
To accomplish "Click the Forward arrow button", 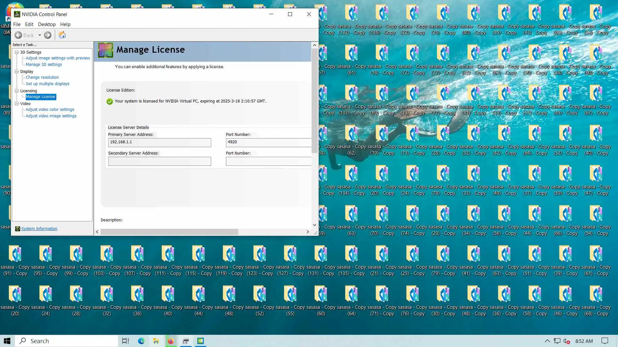I will pyautogui.click(x=48, y=35).
